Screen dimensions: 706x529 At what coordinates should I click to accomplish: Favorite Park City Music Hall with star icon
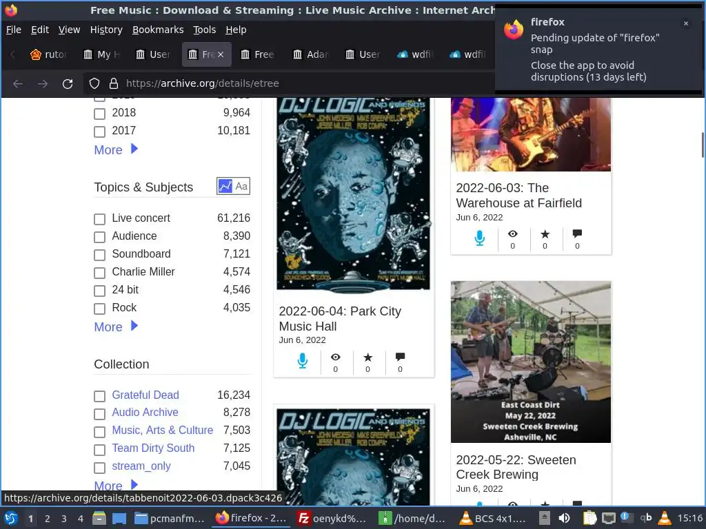coord(368,357)
